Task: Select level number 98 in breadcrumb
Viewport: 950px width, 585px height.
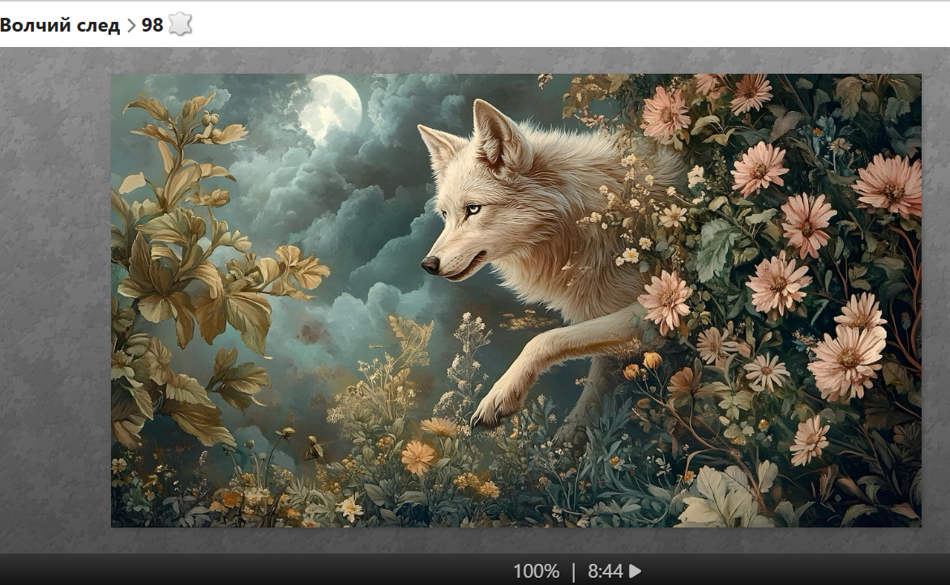Action: (152, 25)
